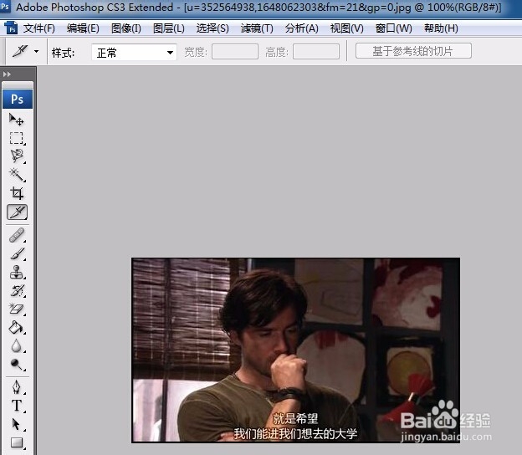522x455 pixels.
Task: Open the 分析(A) menu
Action: click(302, 28)
